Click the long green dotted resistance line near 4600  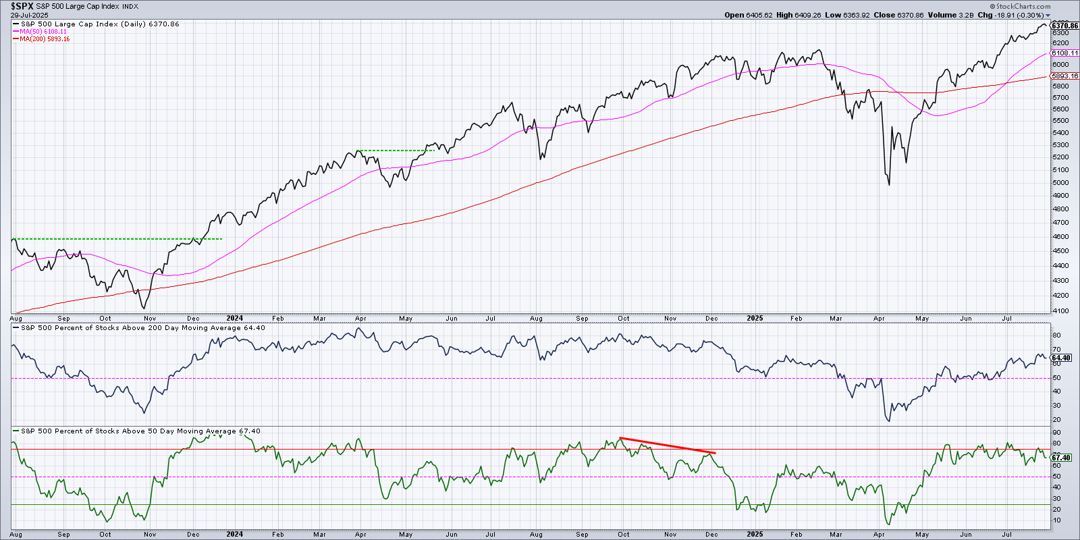[x=116, y=239]
